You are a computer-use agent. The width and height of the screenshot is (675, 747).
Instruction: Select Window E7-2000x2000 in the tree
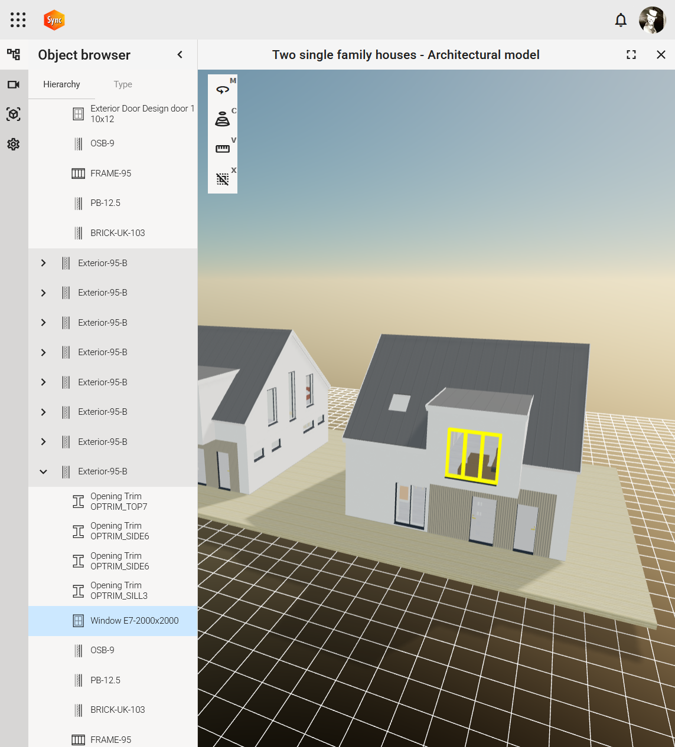pos(134,621)
